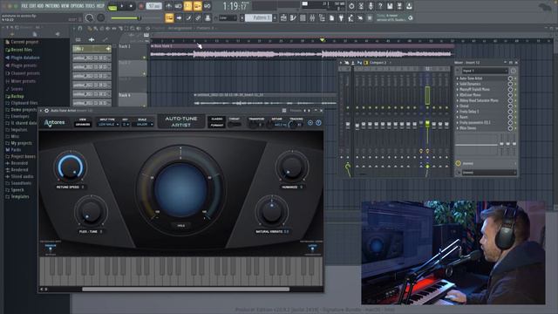The height and width of the screenshot is (314, 558).
Task: Click the microphone audio recording icon
Action: coord(371,6)
